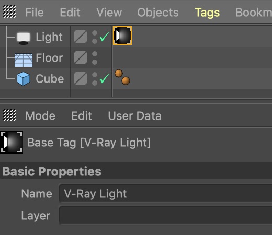
Task: Click the Floor object icon
Action: click(x=24, y=60)
